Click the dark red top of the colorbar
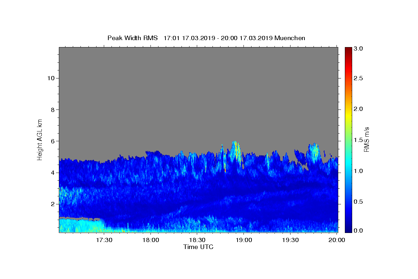Image resolution: width=418 pixels, height=279 pixels. point(348,51)
